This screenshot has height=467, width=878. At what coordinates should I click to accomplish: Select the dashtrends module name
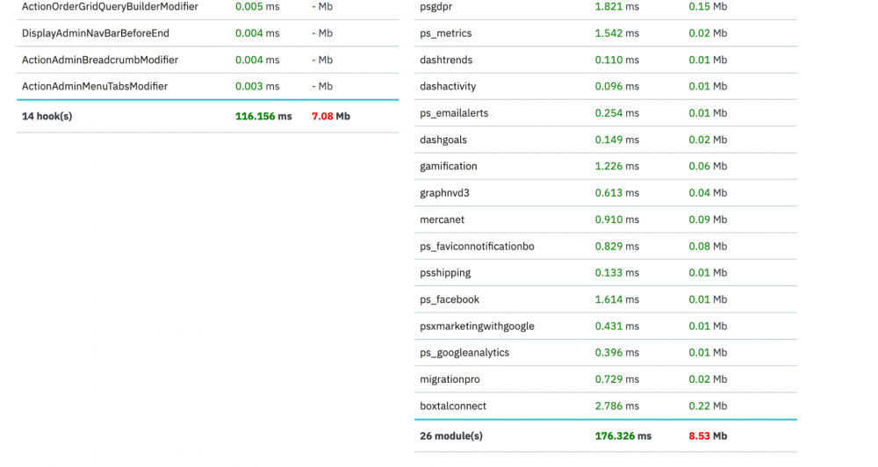pos(446,60)
